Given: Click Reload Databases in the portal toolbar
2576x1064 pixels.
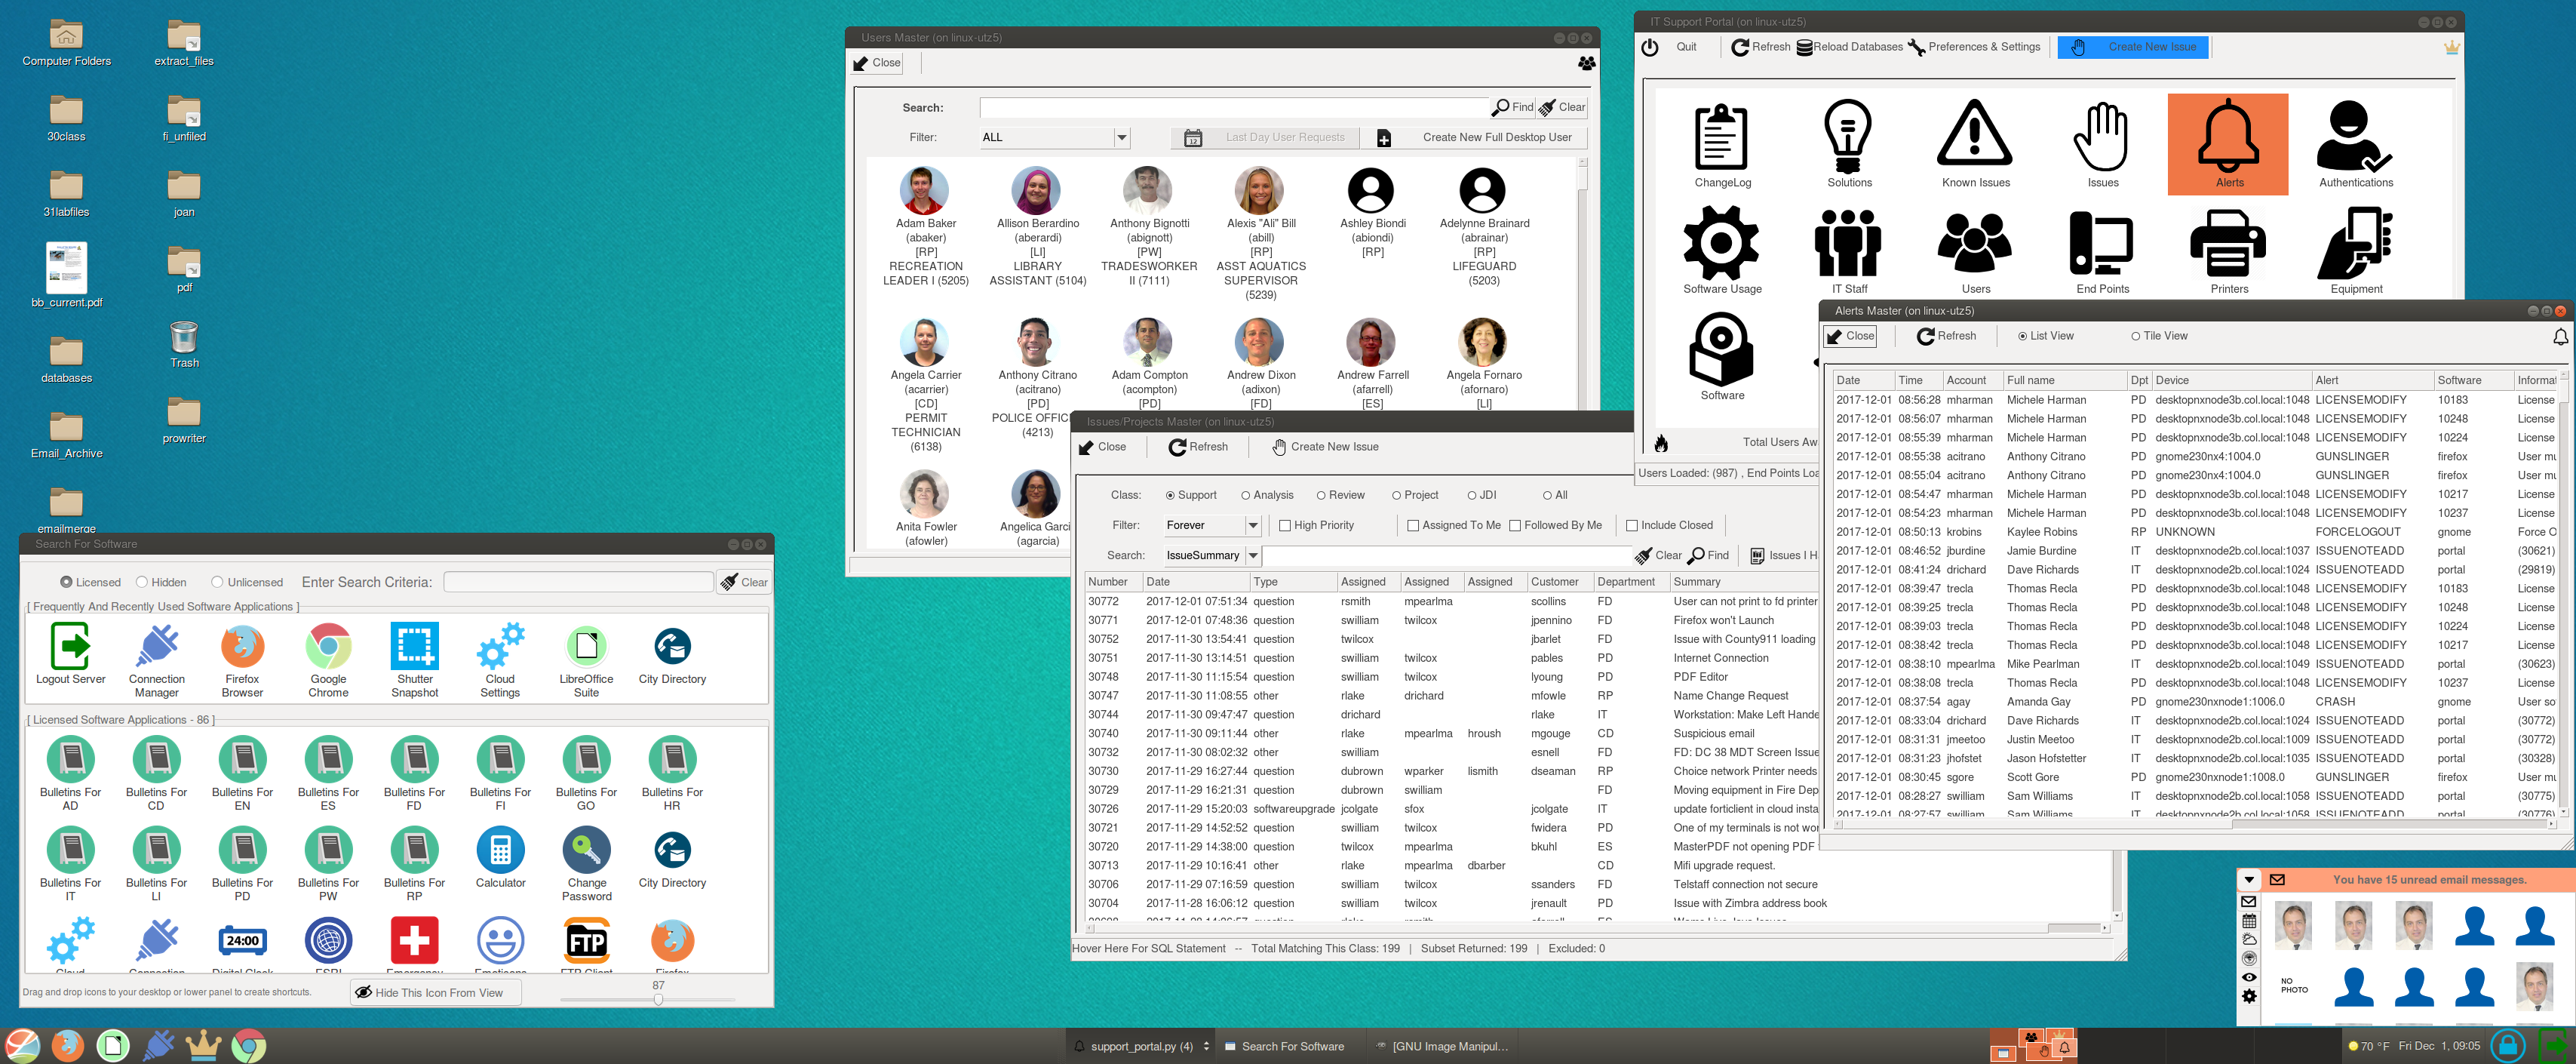Looking at the screenshot, I should 1850,47.
